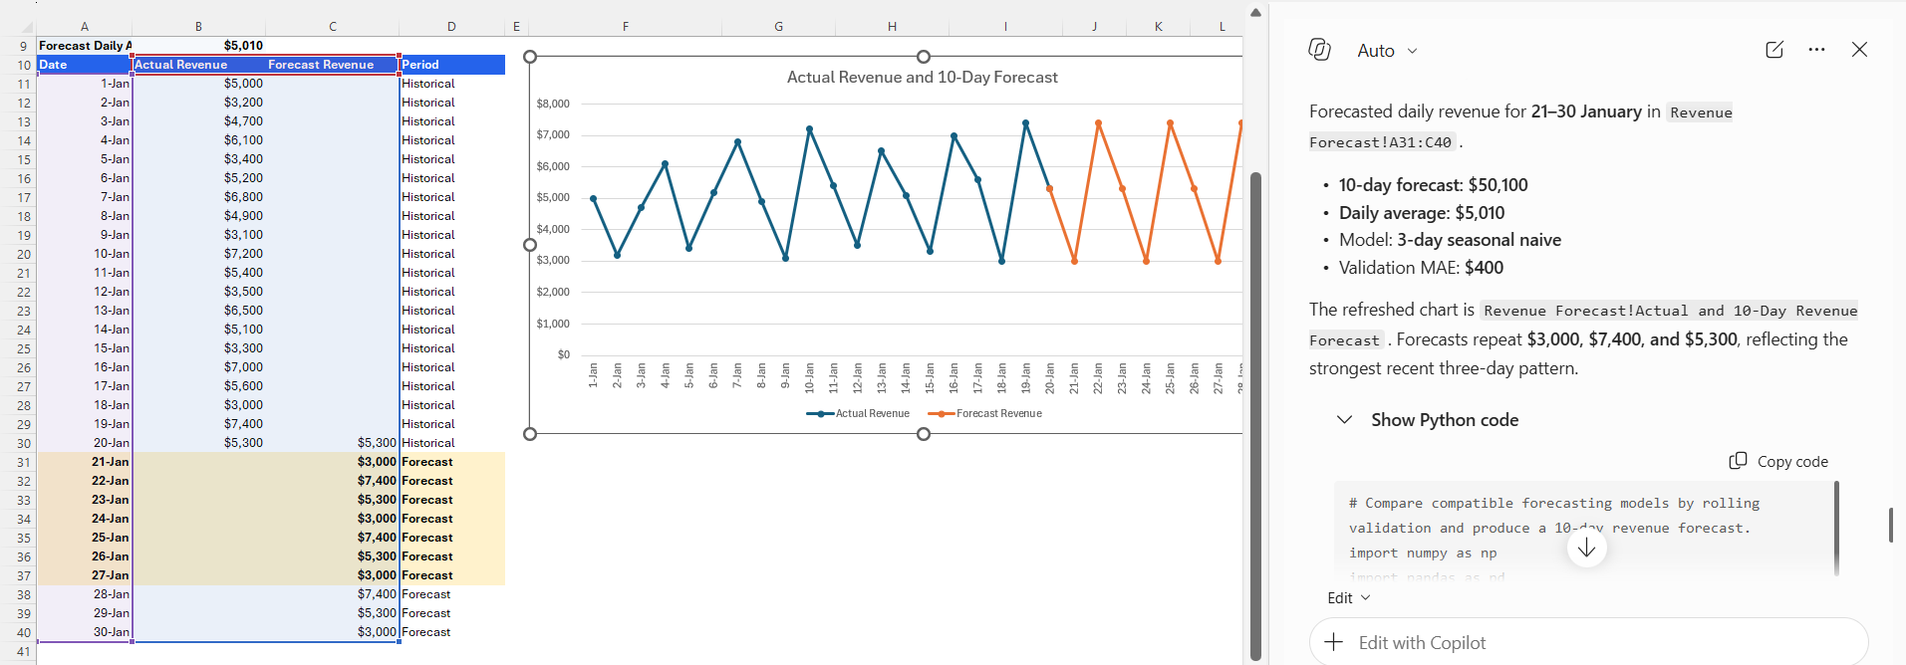Click the Date header cell

click(85, 65)
